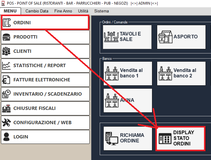Click the chart icon for STATISTICHE / REPORT
211x160 pixels.
pyautogui.click(x=6, y=66)
